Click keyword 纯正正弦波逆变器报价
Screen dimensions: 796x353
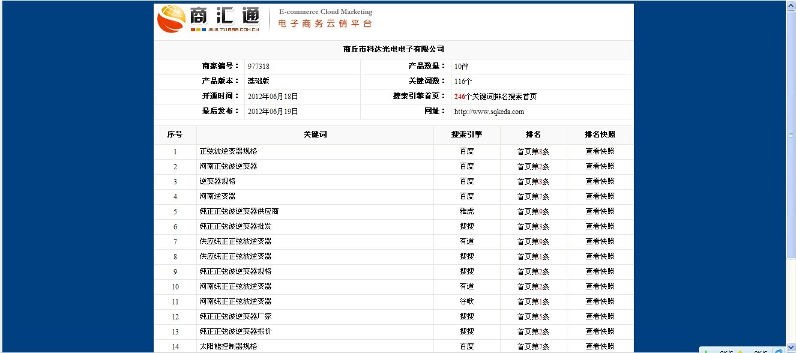[x=235, y=331]
